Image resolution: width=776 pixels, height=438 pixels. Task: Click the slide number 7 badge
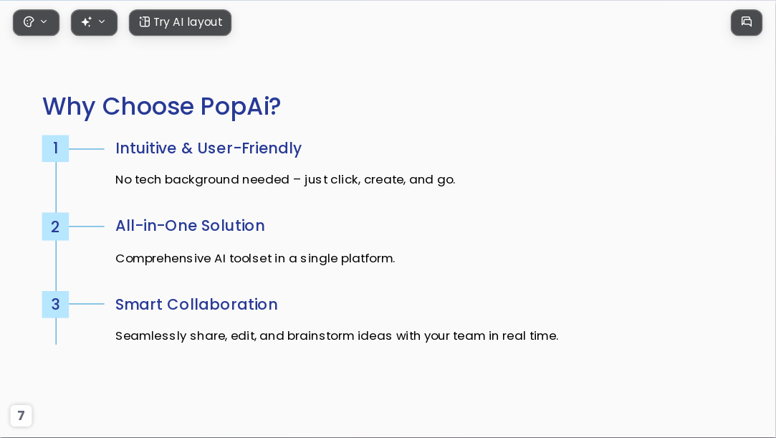tap(21, 415)
